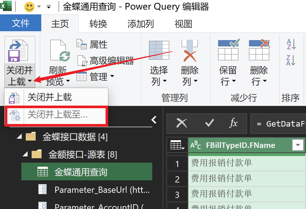The height and width of the screenshot is (209, 306).
Task: Sort descending with the Z-A icon
Action: click(291, 60)
